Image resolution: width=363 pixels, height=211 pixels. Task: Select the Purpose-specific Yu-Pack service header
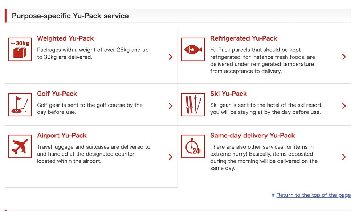tap(70, 16)
